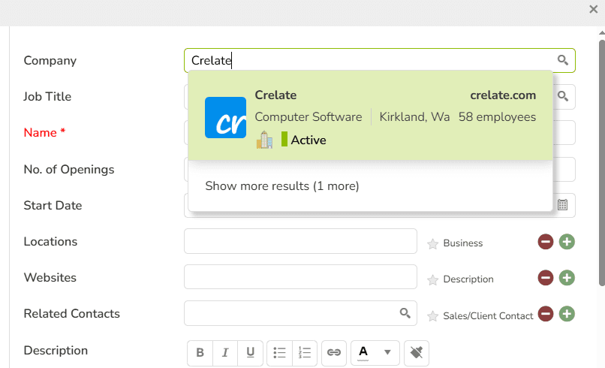The width and height of the screenshot is (605, 368).
Task: Click the Related Contacts input field
Action: tap(300, 313)
